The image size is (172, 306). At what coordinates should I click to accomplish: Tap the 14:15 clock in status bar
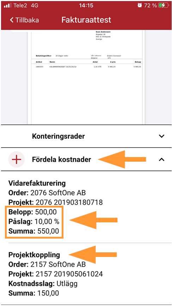click(86, 5)
